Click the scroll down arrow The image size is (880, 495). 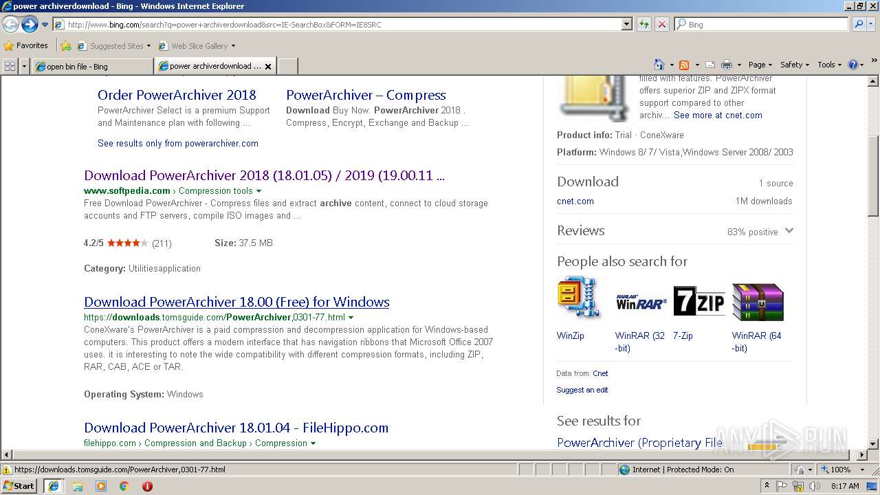click(873, 443)
